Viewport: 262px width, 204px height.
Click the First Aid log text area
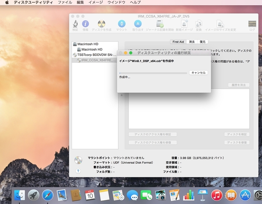pos(189,109)
